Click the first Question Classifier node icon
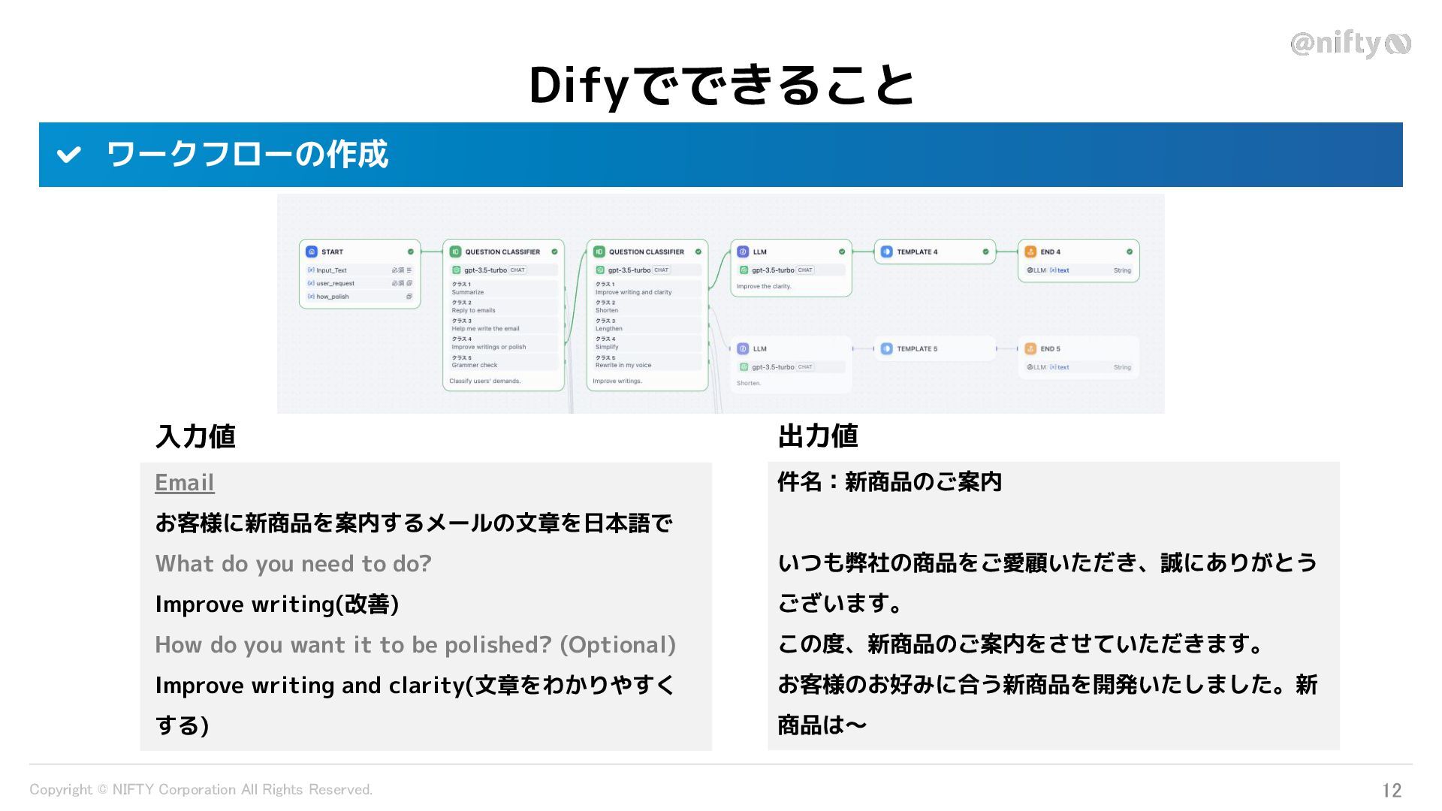This screenshot has height=811, width=1442. (455, 252)
